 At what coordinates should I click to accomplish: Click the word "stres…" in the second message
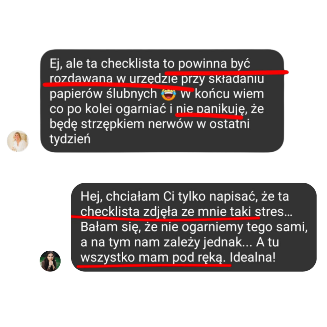click(x=273, y=212)
